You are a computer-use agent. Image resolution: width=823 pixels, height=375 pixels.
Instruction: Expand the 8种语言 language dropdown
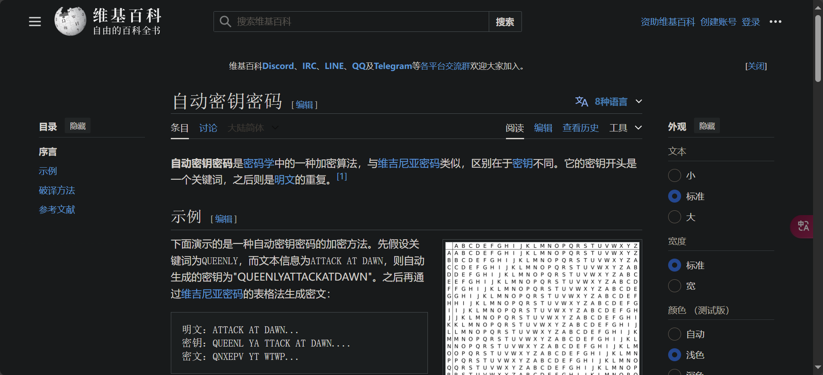[638, 102]
